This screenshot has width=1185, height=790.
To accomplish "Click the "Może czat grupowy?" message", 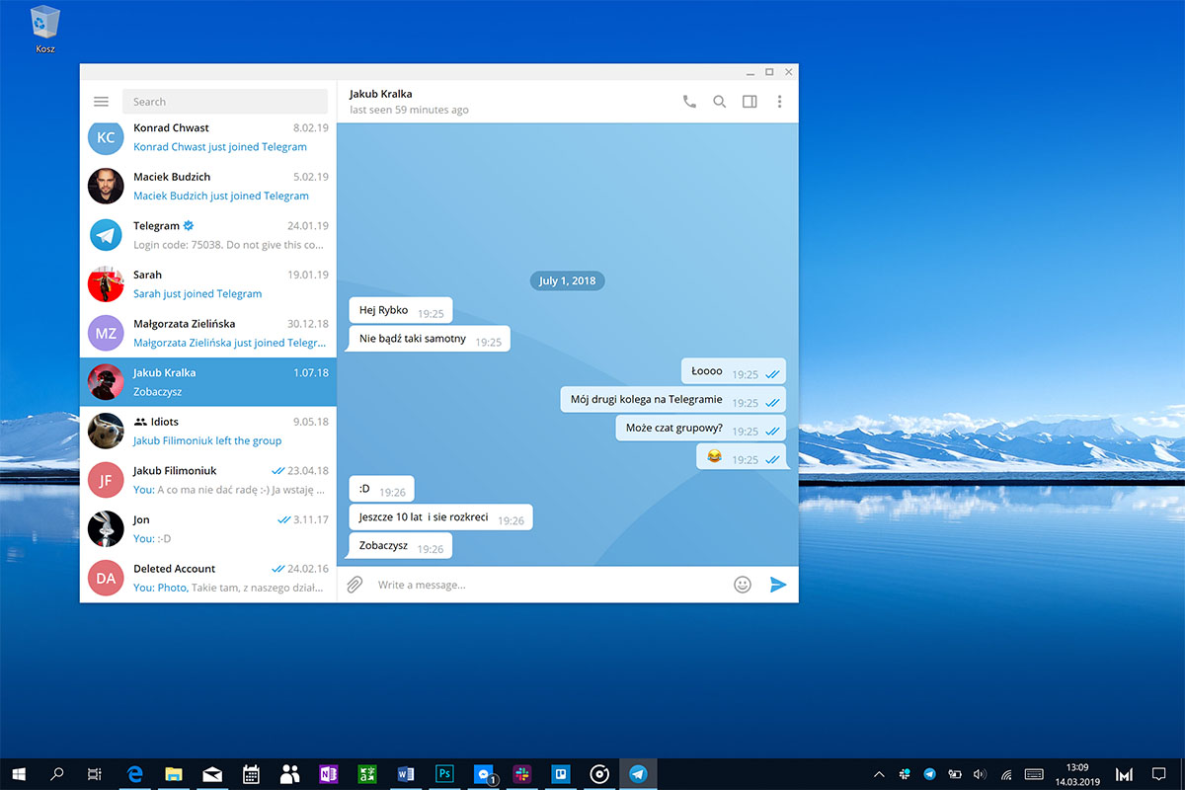I will tap(701, 429).
